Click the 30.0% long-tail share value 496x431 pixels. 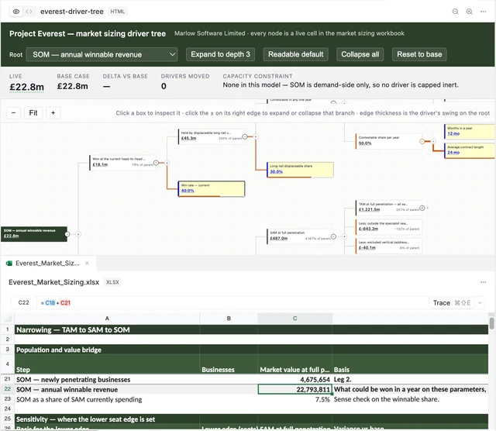click(x=276, y=172)
